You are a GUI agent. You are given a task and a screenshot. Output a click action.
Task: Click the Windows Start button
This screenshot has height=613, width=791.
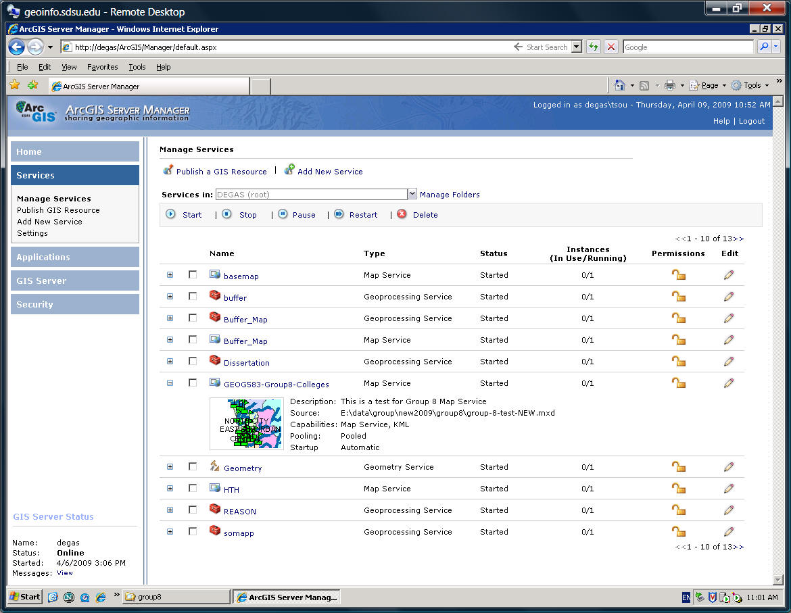tap(25, 597)
